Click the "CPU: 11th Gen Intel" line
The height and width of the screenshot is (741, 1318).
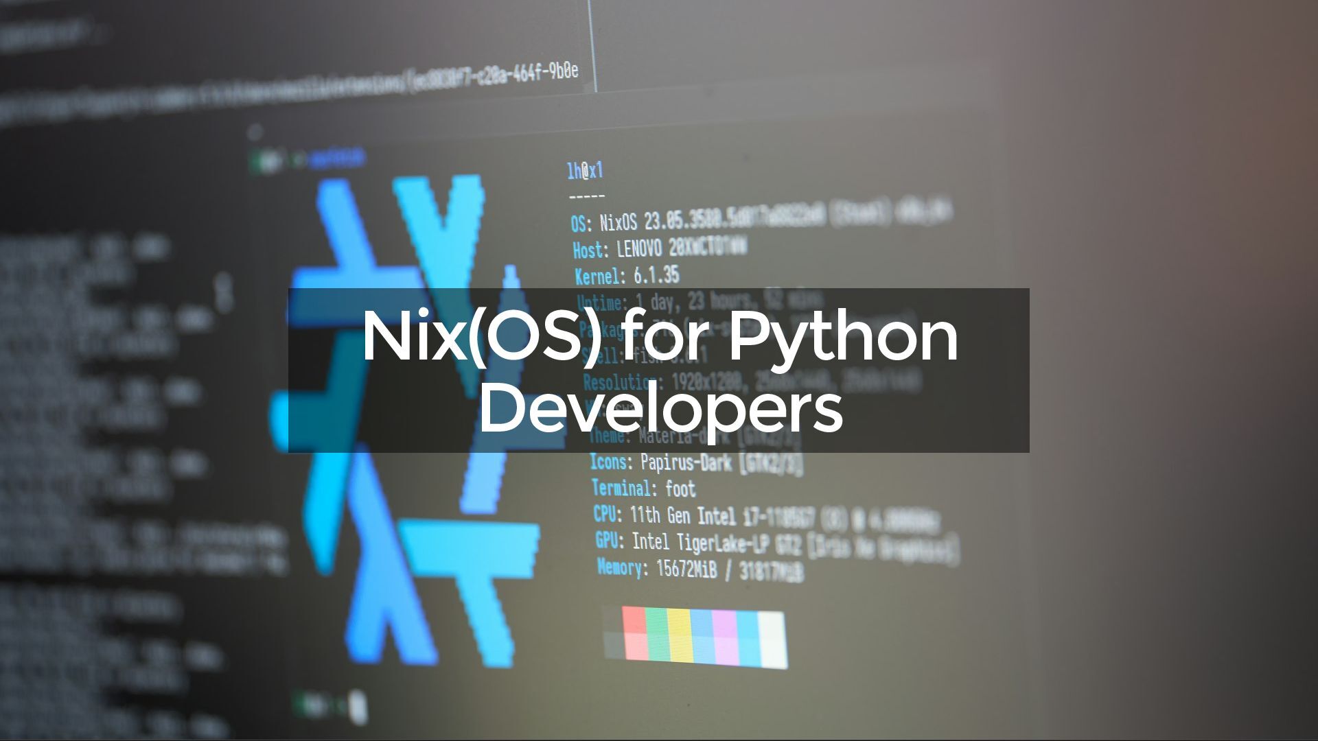pos(767,517)
